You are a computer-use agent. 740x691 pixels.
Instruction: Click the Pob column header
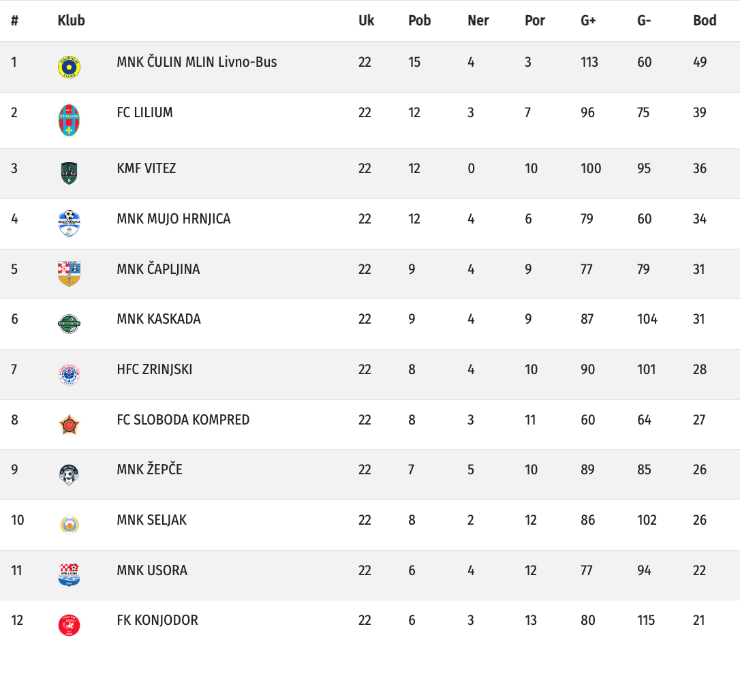419,20
